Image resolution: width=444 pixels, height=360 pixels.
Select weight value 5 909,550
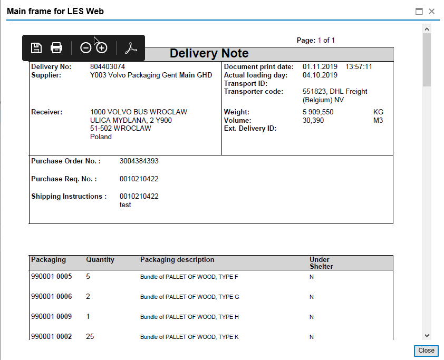click(318, 112)
